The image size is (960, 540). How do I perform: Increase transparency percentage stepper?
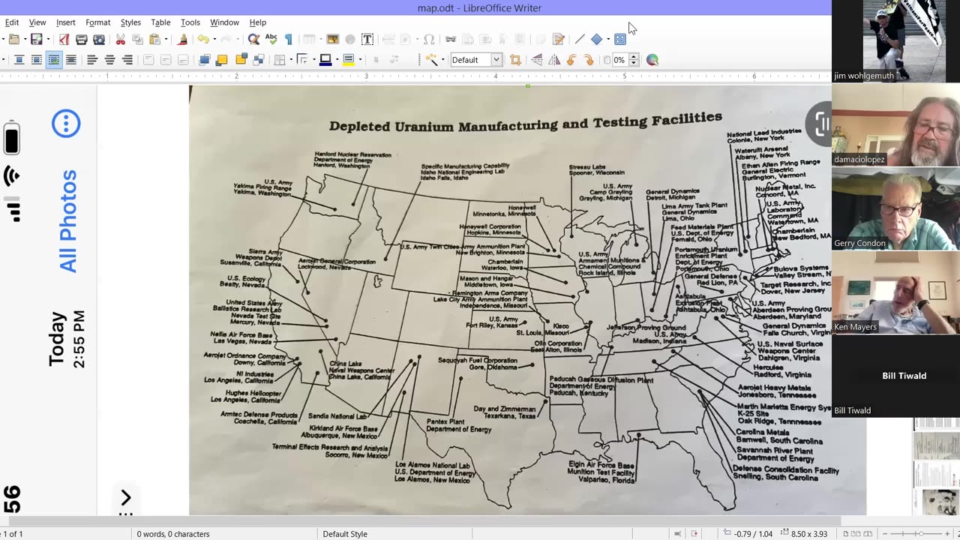coord(634,57)
